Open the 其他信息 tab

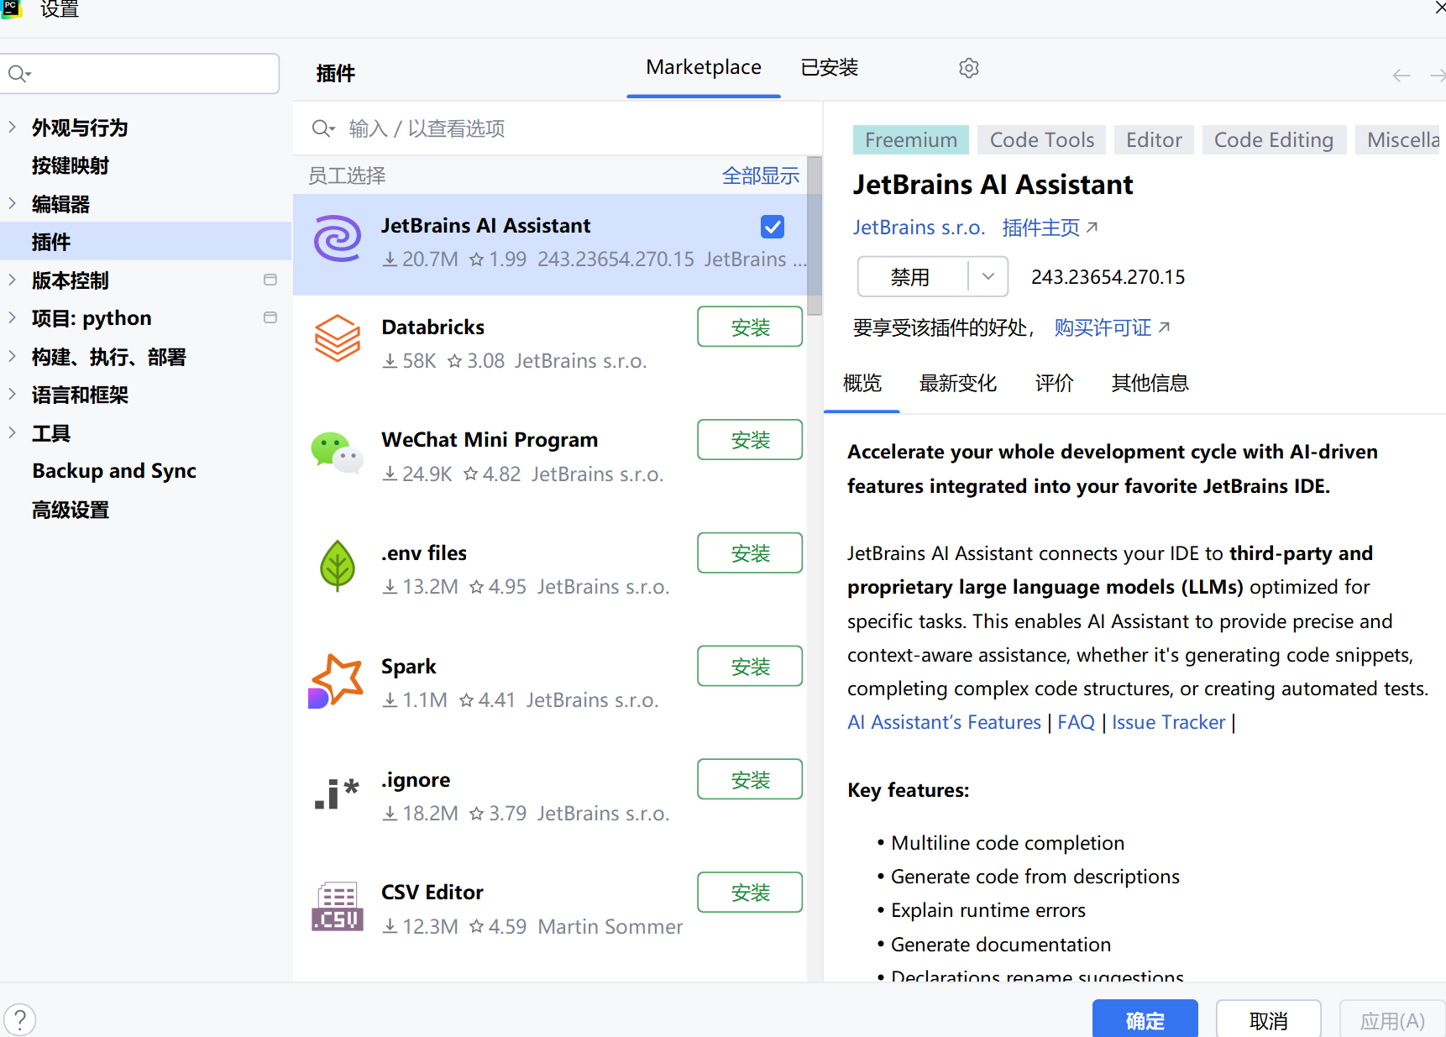(x=1150, y=383)
